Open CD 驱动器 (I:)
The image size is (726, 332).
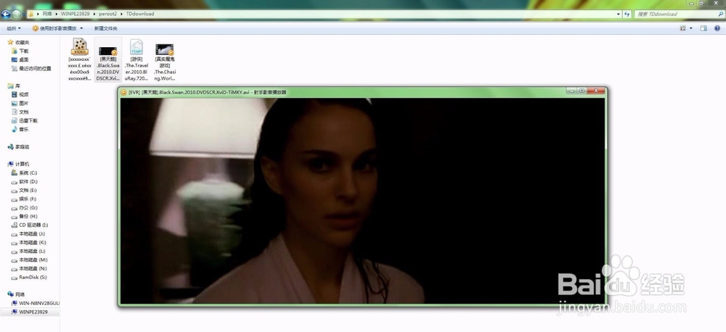pyautogui.click(x=30, y=225)
